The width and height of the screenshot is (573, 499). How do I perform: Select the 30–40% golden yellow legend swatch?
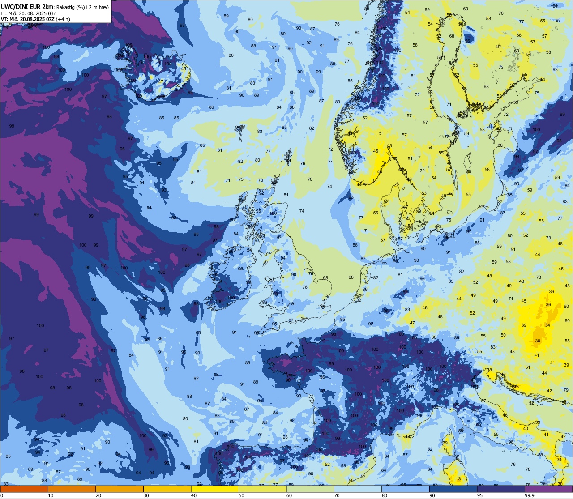click(x=167, y=489)
